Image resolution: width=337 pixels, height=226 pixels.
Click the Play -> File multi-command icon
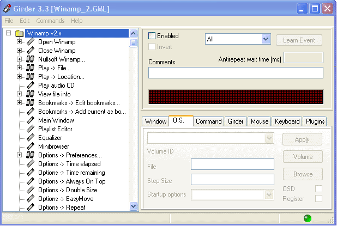coord(31,68)
